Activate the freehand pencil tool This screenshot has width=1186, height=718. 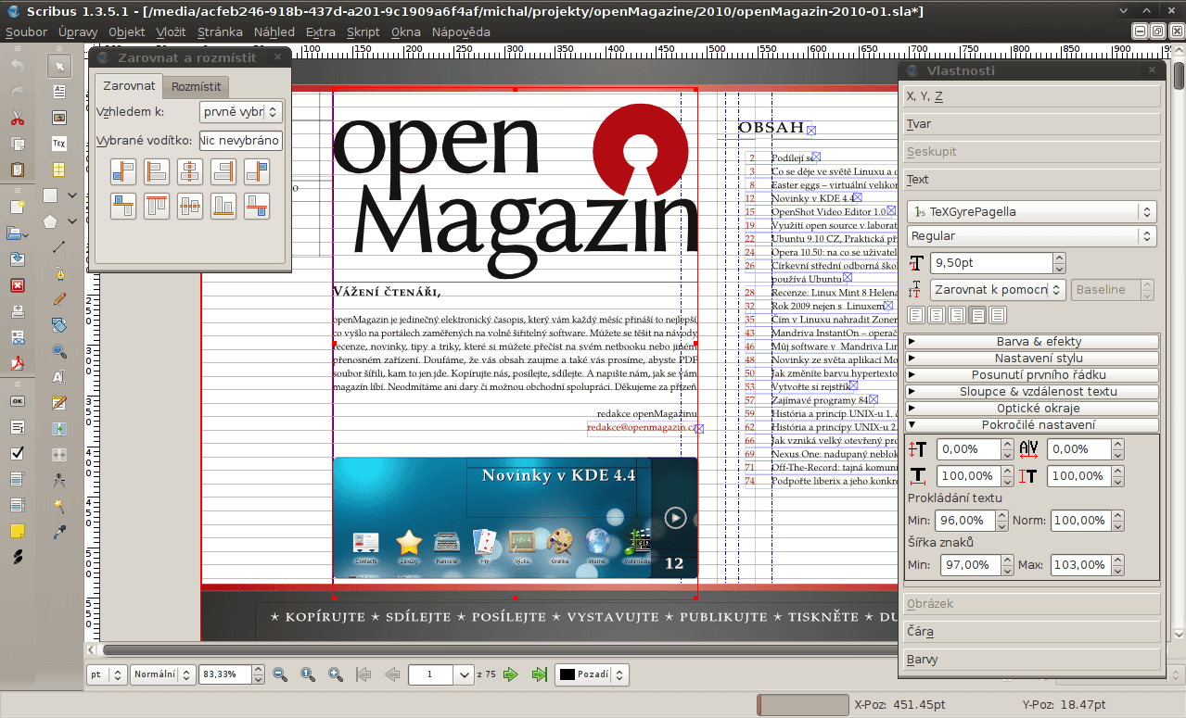tap(59, 299)
